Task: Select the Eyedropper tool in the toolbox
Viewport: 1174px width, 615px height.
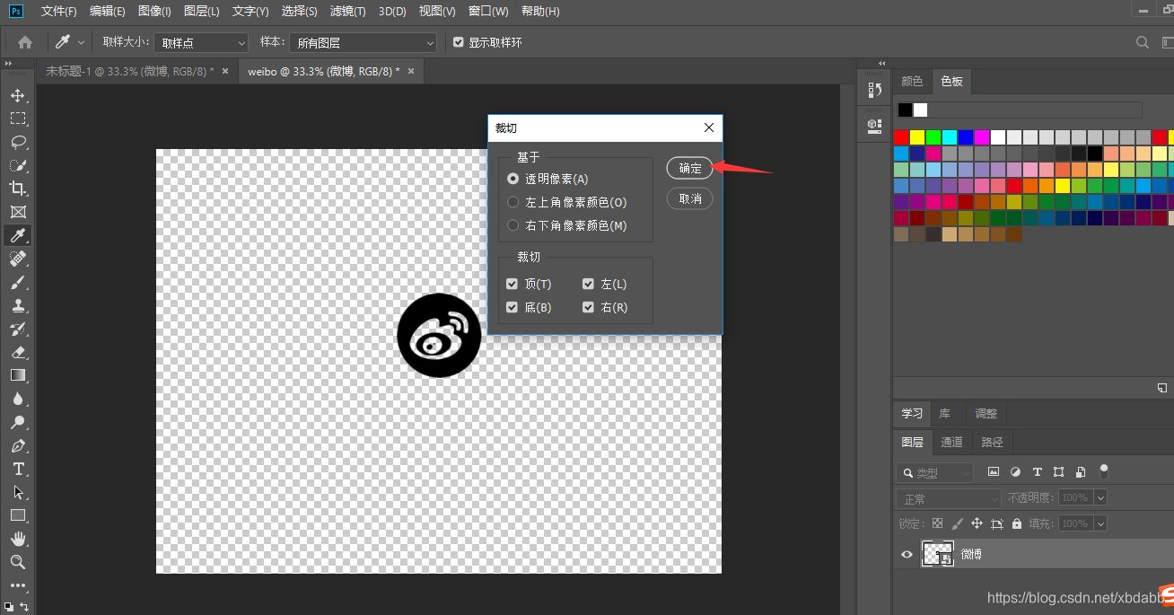Action: (x=18, y=235)
